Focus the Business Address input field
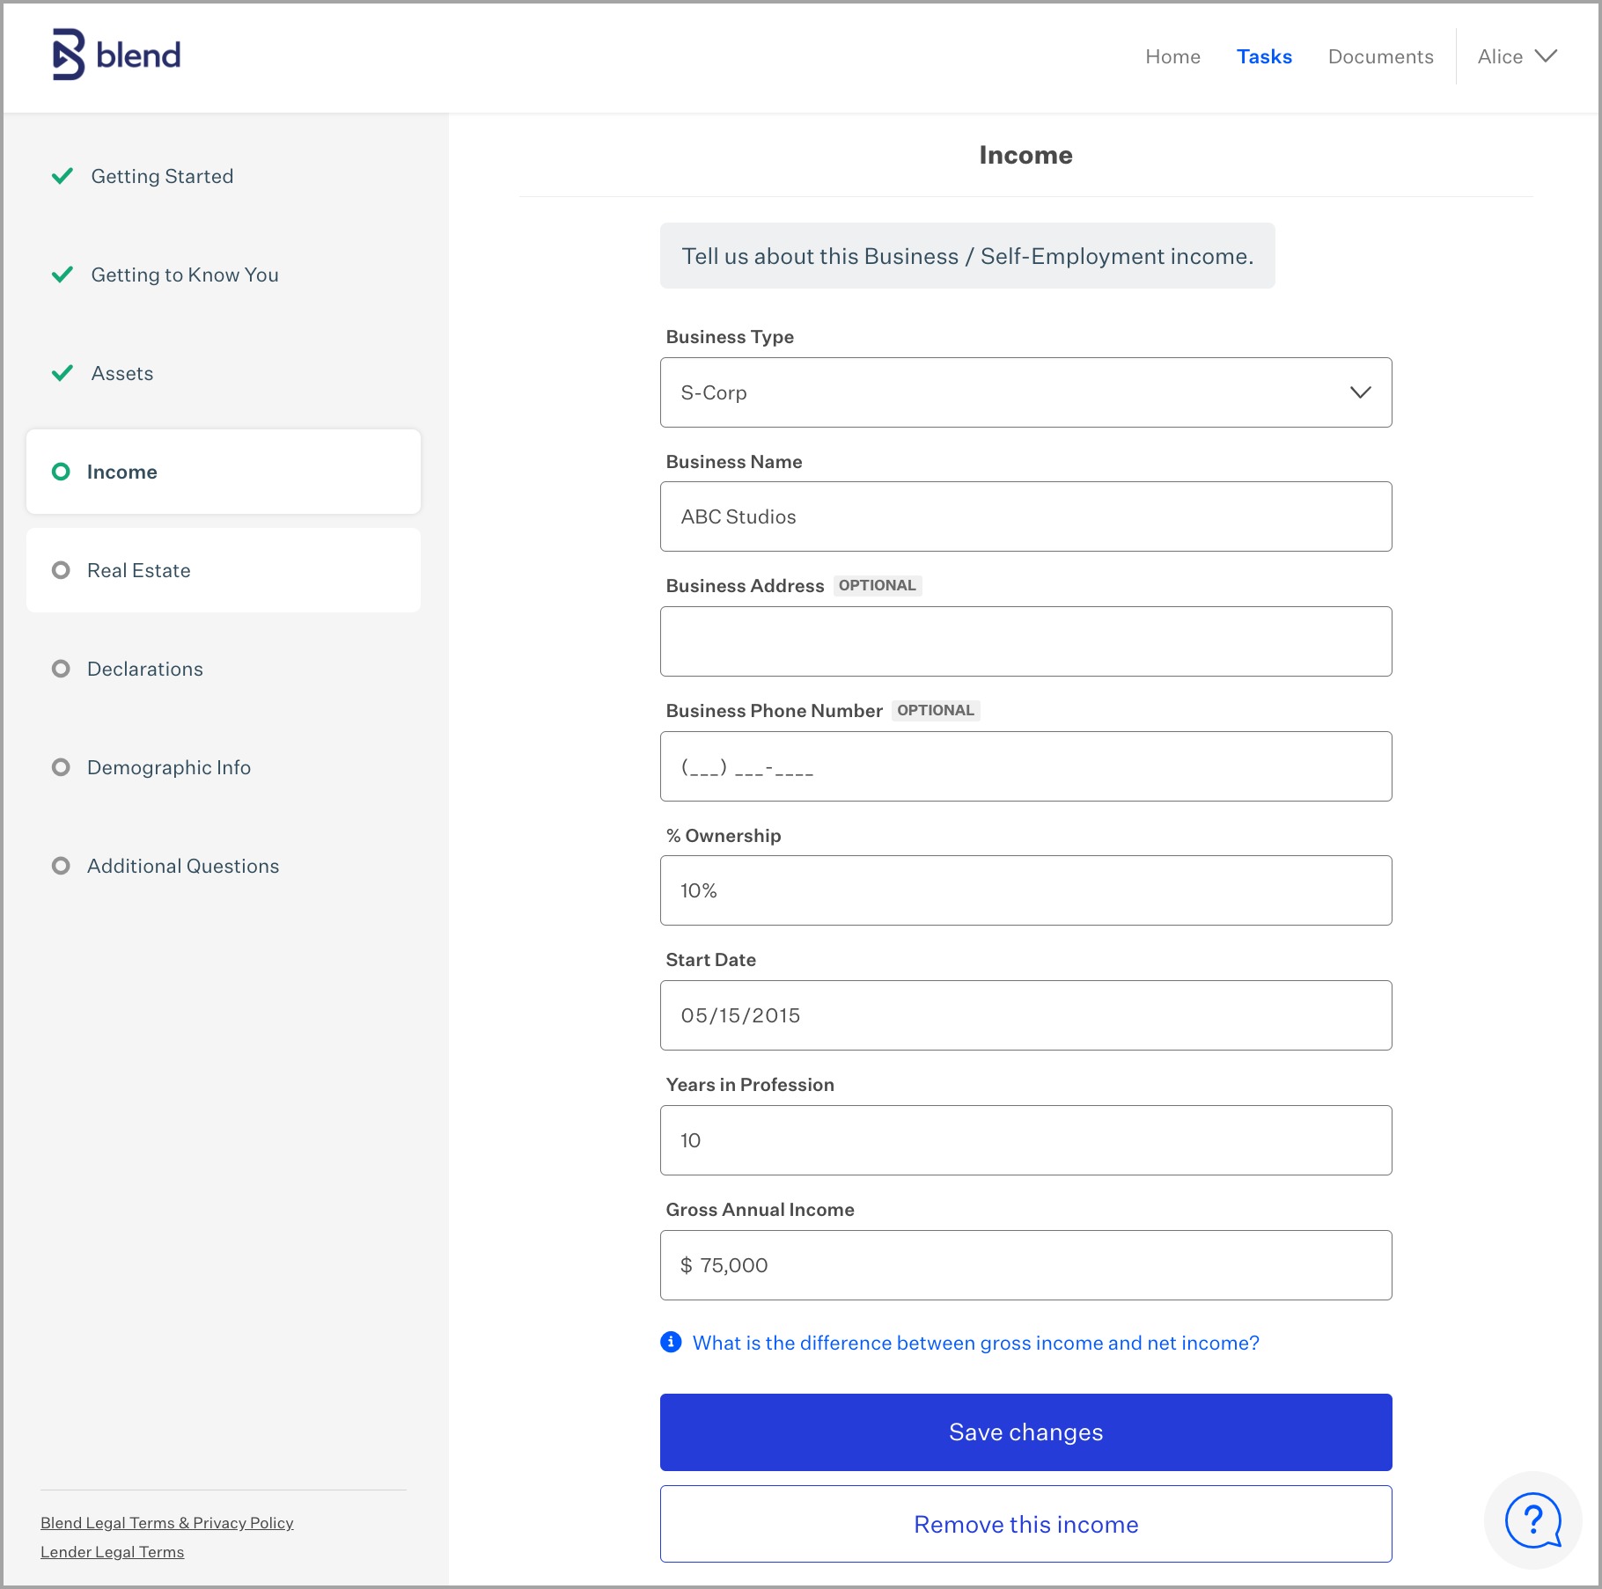 [1025, 641]
